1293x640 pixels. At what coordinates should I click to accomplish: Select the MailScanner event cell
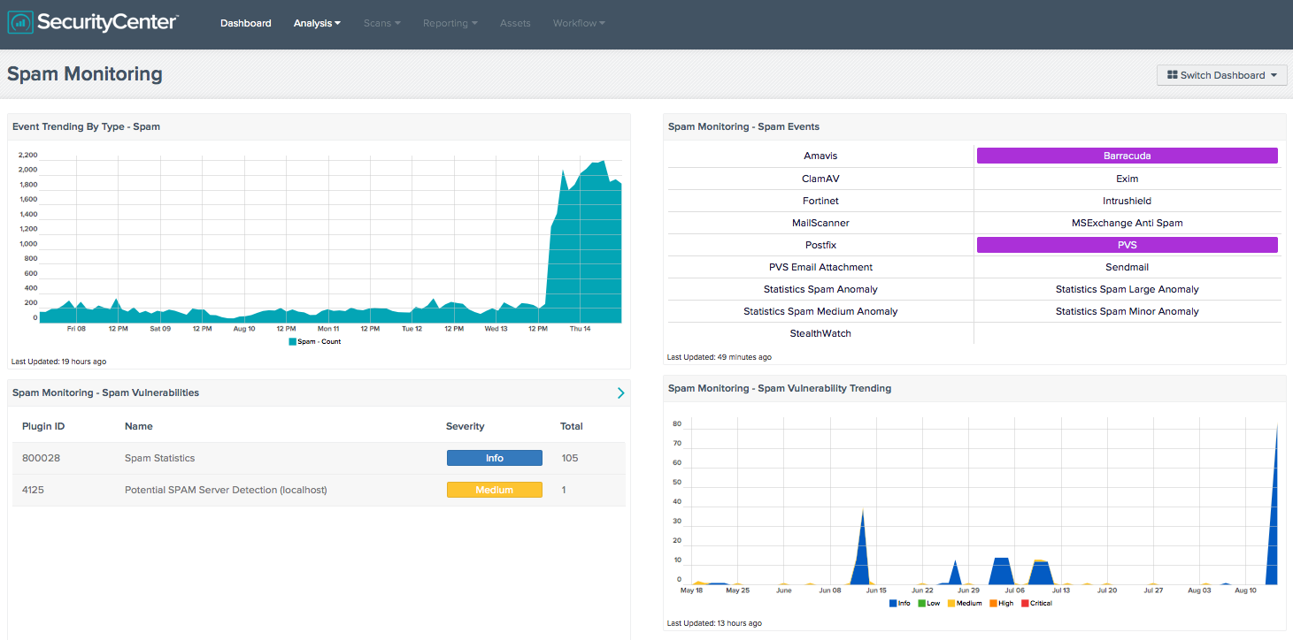(x=820, y=223)
